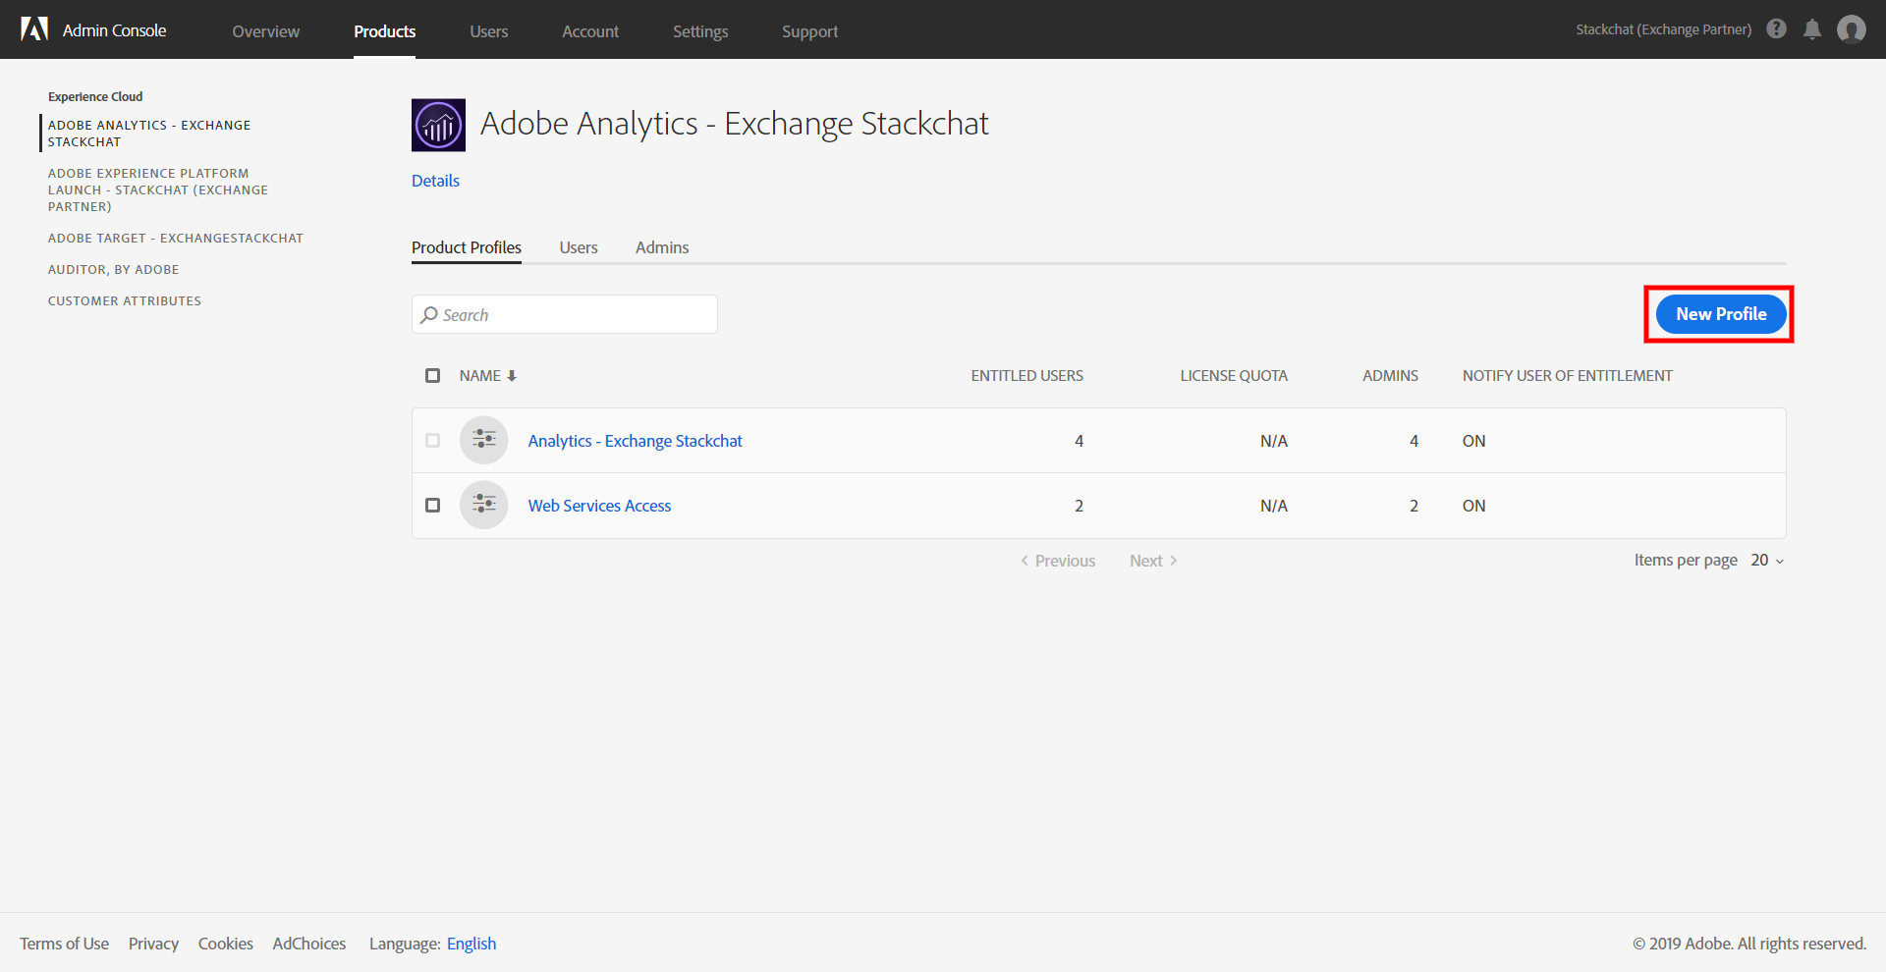Open the Terms of Use link
Viewport: 1886px width, 972px height.
pos(65,944)
